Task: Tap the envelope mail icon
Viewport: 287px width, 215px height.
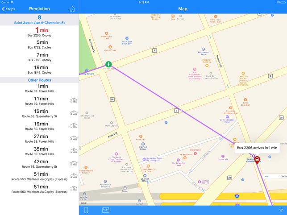Action: click(106, 210)
